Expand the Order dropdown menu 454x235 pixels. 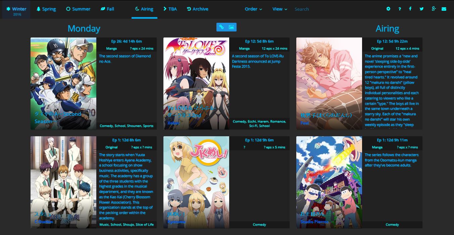pyautogui.click(x=253, y=9)
